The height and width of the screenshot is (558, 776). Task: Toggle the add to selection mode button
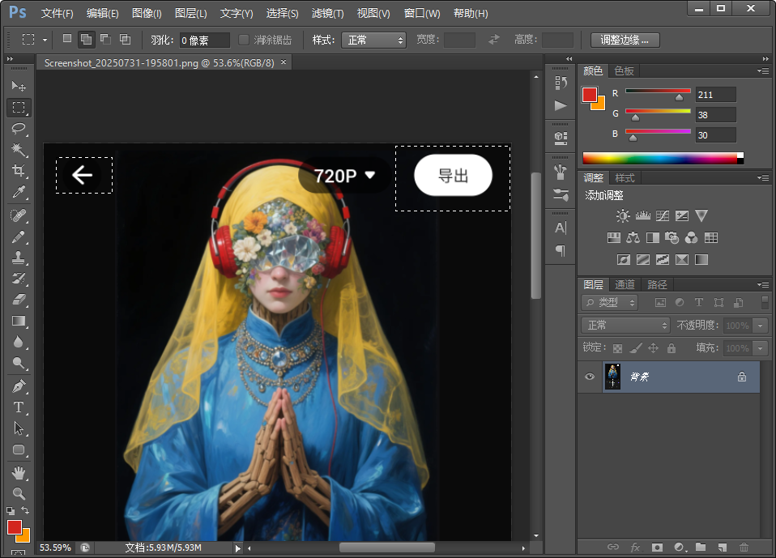pyautogui.click(x=86, y=39)
